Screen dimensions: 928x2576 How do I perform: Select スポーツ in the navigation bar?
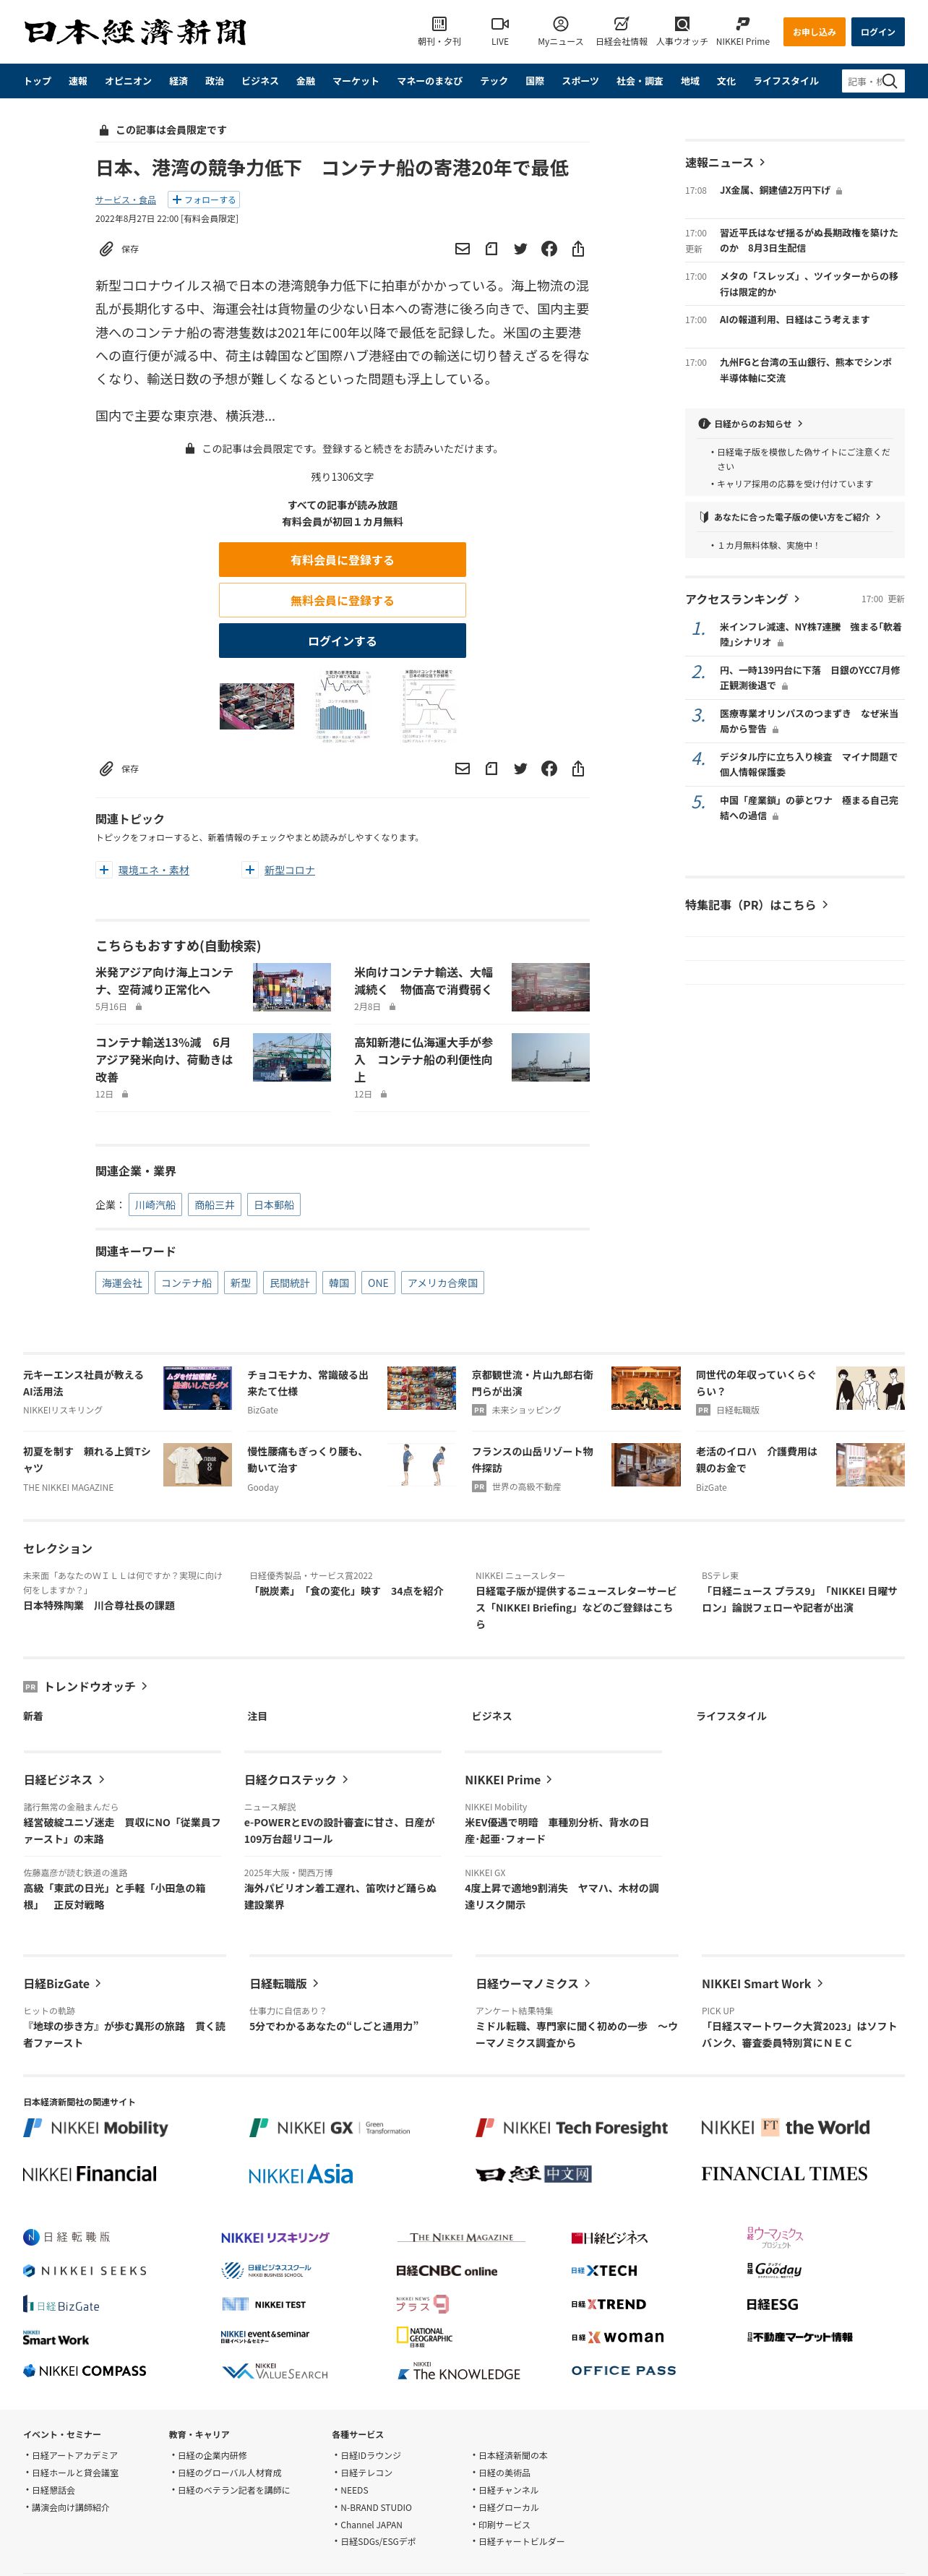pyautogui.click(x=580, y=81)
